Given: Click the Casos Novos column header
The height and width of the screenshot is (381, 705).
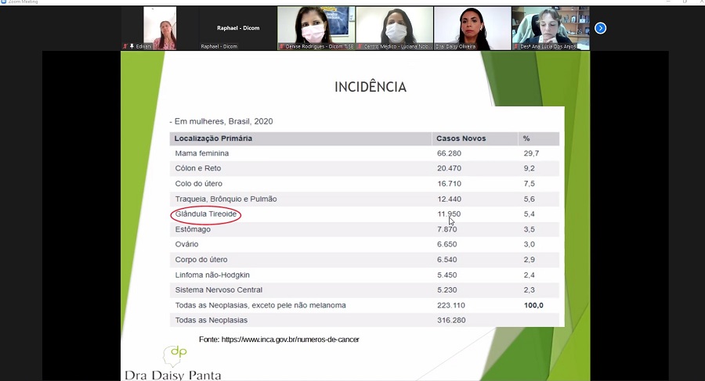Looking at the screenshot, I should 461,138.
